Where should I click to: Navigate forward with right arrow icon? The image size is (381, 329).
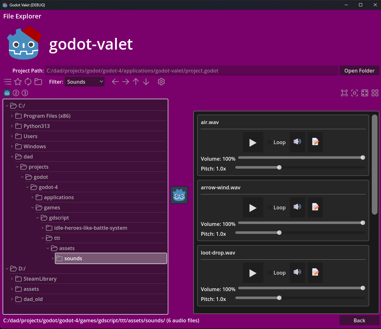coord(126,82)
